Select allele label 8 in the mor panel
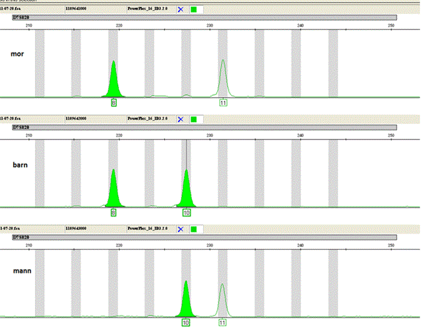The height and width of the screenshot is (331, 422). click(114, 102)
